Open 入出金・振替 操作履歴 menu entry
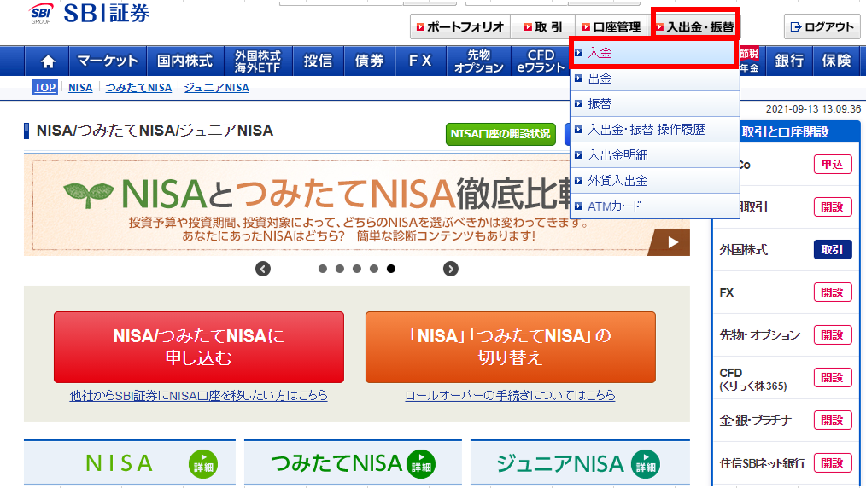This screenshot has height=488, width=866. [655, 130]
